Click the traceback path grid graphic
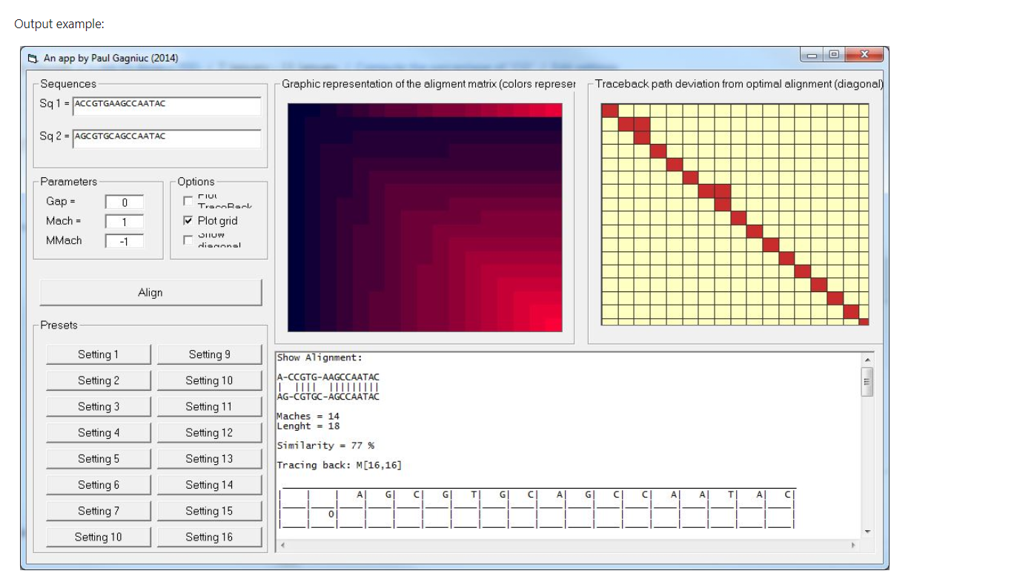 coord(735,214)
